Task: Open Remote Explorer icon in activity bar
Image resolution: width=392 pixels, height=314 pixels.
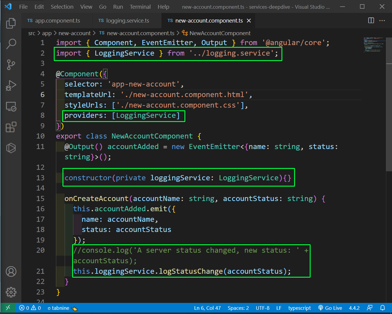Action: pyautogui.click(x=11, y=106)
